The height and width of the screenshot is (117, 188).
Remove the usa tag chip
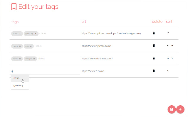[x=31, y=46]
